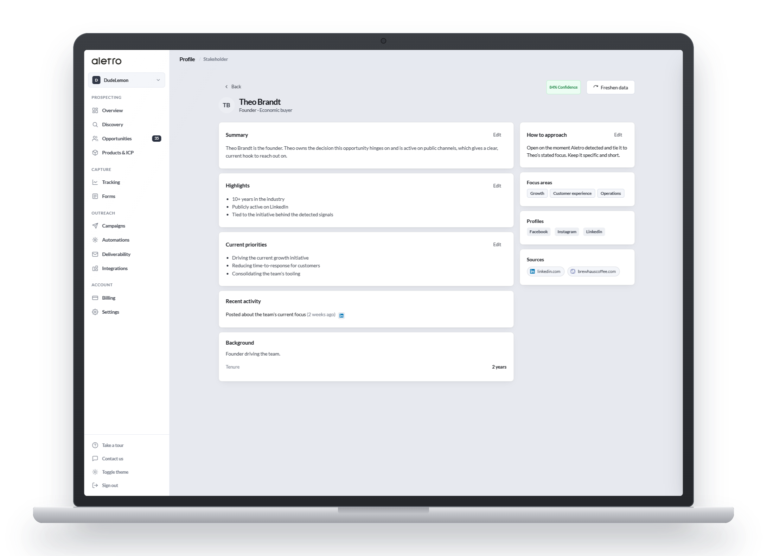The image size is (767, 556).
Task: Click 'Founder driving the team.' text
Action: (253, 354)
